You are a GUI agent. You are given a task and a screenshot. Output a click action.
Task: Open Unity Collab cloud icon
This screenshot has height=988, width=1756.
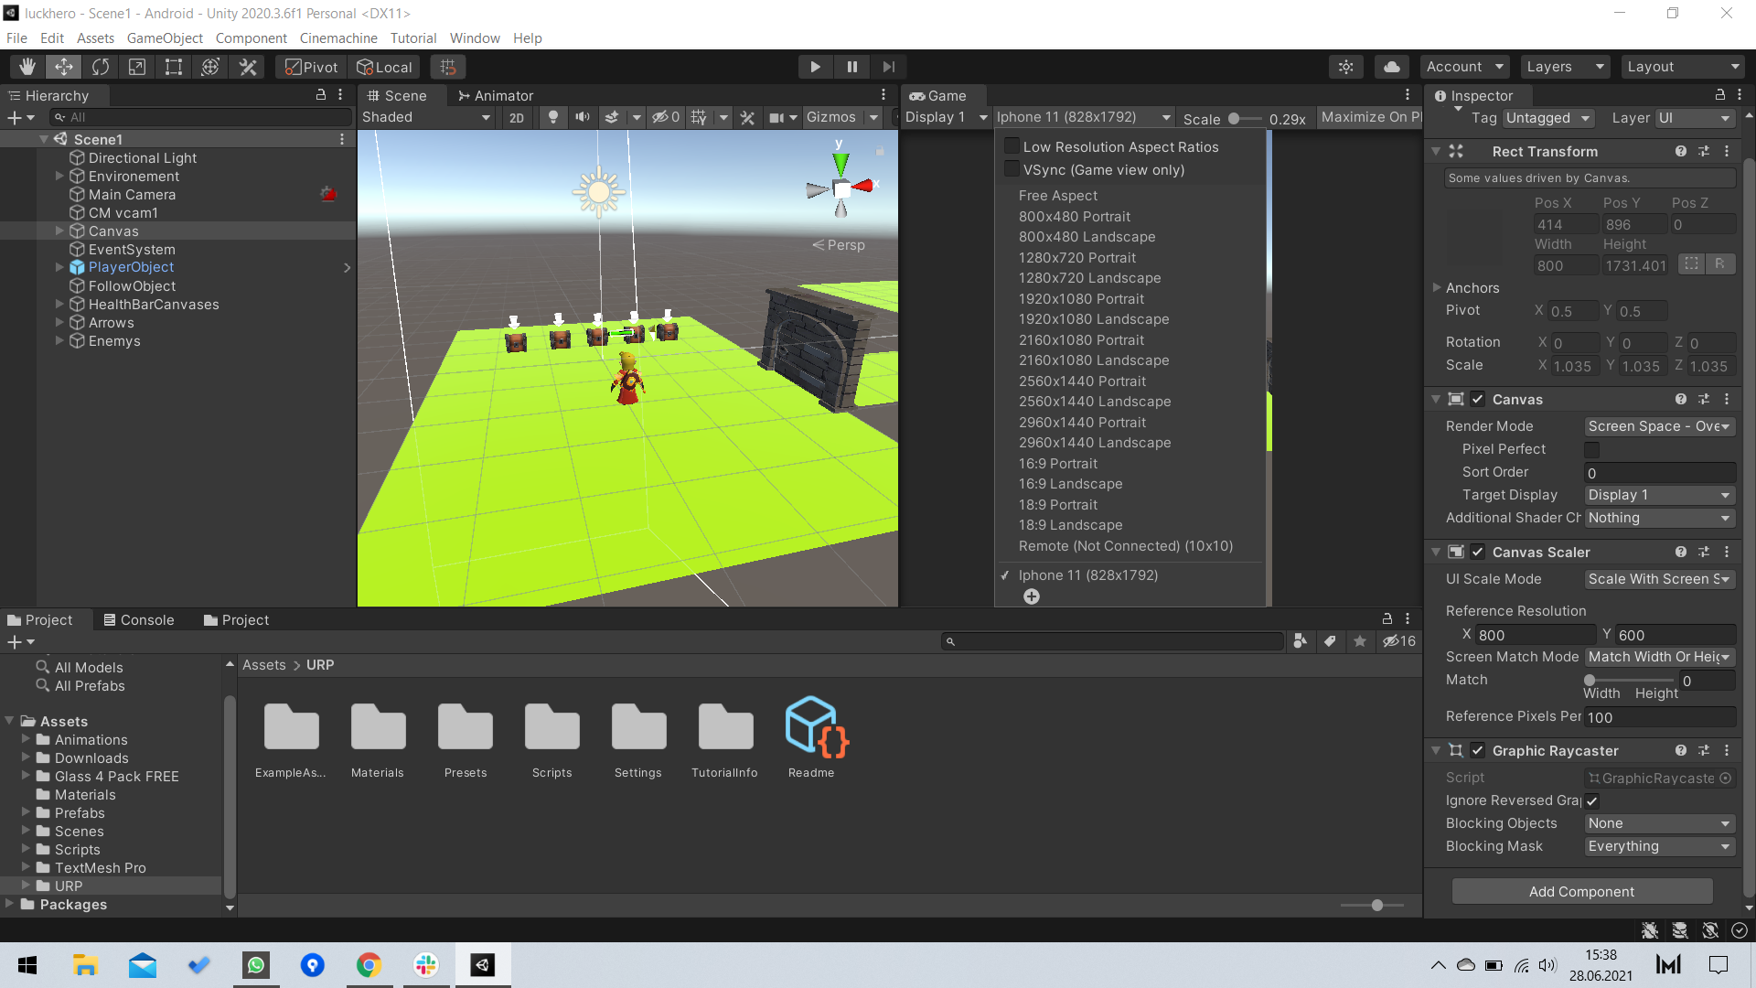tap(1391, 67)
